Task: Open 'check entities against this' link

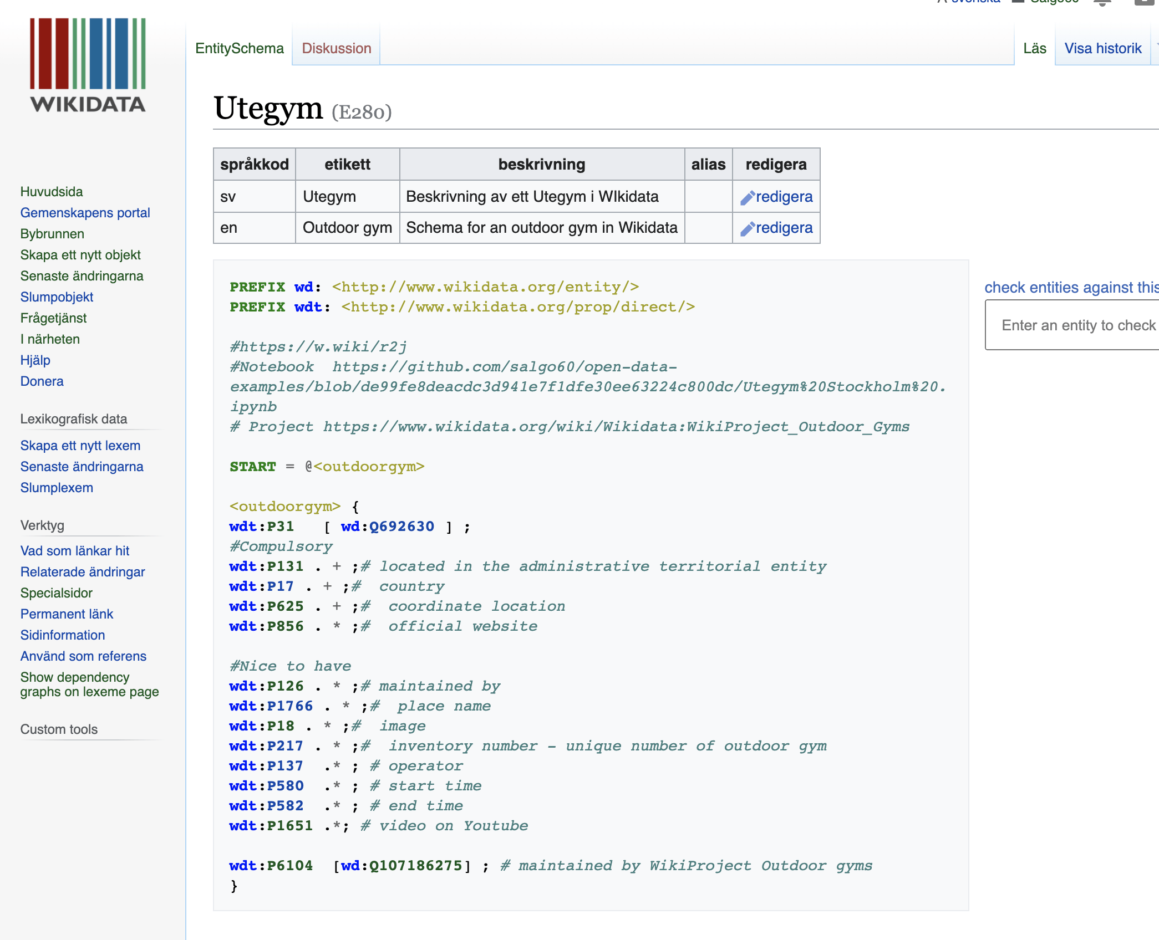Action: tap(1070, 288)
